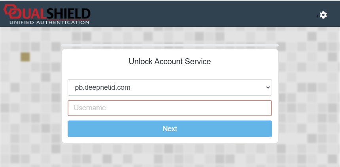Click the gray mosaic background left of the card
Viewport: 340px width, 167px height.
[x=32, y=102]
